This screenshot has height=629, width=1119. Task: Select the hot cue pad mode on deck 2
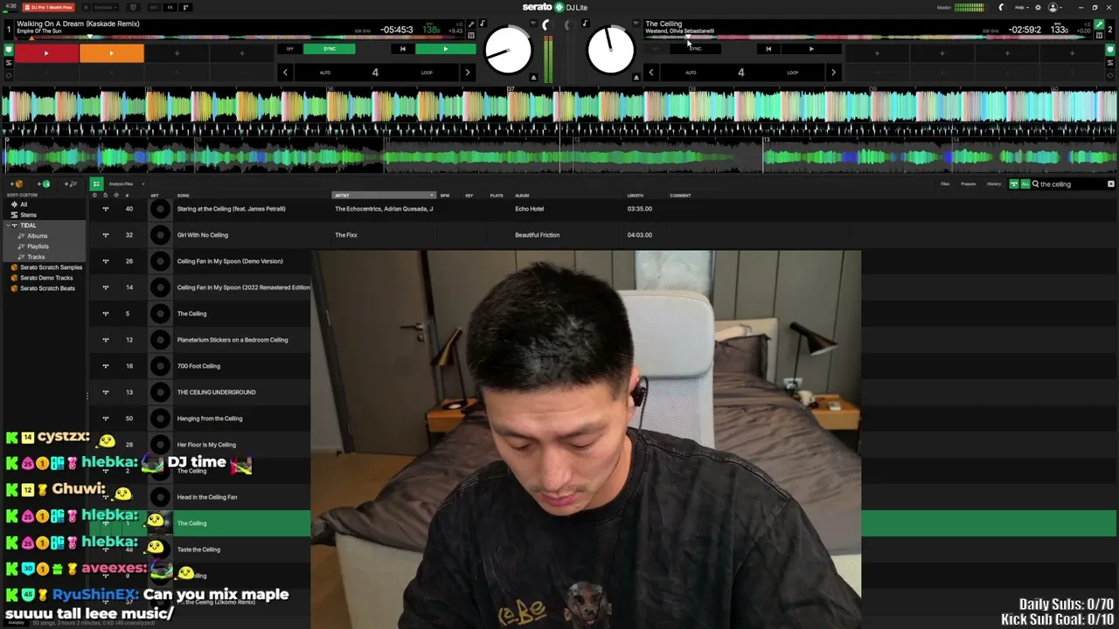tap(1111, 50)
